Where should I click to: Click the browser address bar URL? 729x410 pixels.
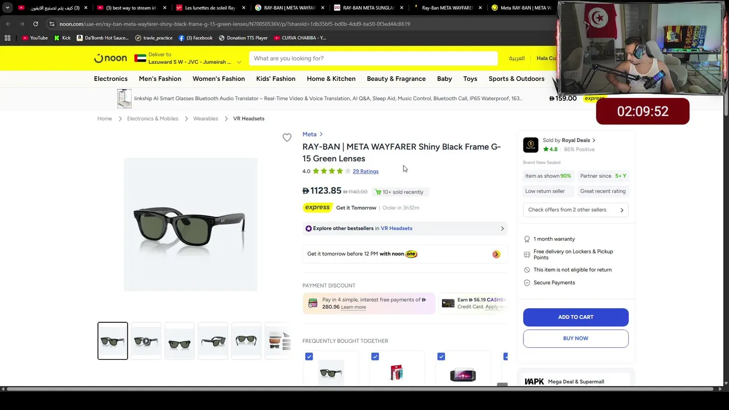click(x=235, y=24)
